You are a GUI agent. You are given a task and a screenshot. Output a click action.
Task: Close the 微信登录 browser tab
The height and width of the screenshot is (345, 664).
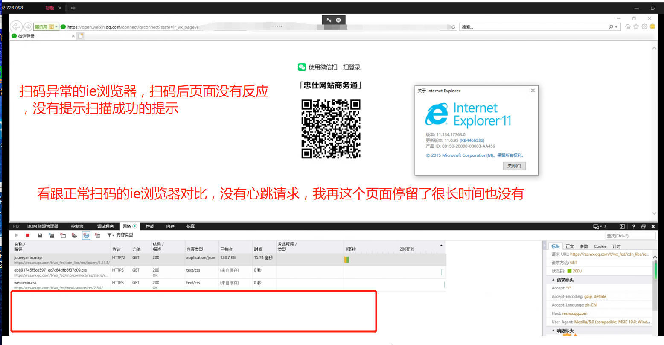(x=73, y=36)
